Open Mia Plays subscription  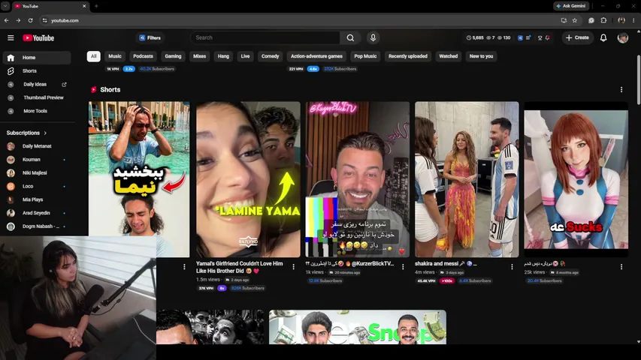(37, 199)
